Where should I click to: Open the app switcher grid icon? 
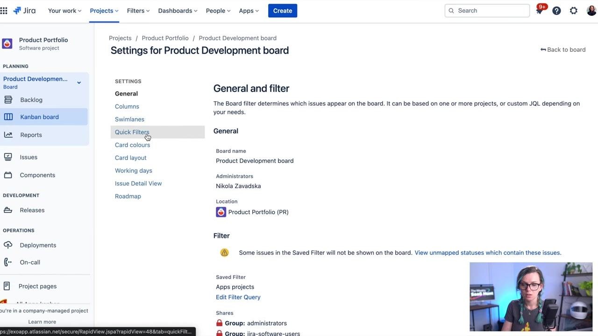pyautogui.click(x=4, y=10)
